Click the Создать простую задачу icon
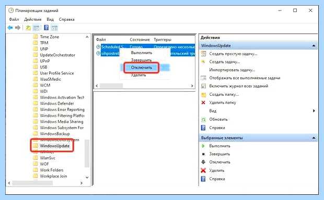The width and height of the screenshot is (324, 200). pos(203,54)
